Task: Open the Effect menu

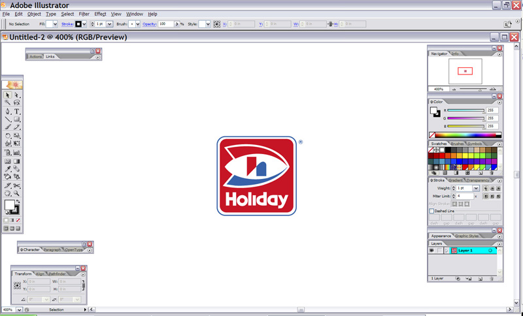Action: [100, 14]
